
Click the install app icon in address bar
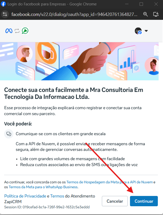(x=156, y=14)
